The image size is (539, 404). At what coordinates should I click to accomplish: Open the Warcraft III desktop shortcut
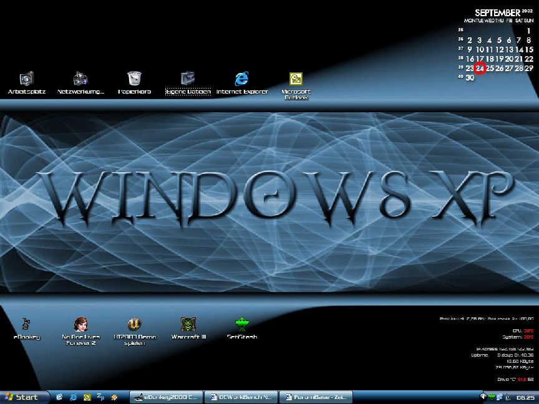coord(188,329)
